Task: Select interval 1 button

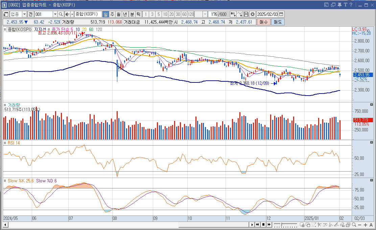Action: (x=145, y=15)
